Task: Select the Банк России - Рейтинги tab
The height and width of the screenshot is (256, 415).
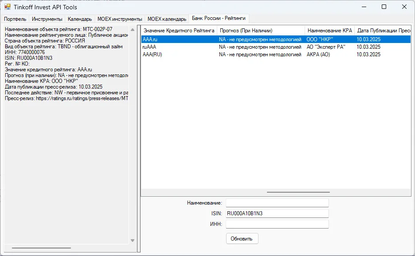Action: 219,18
